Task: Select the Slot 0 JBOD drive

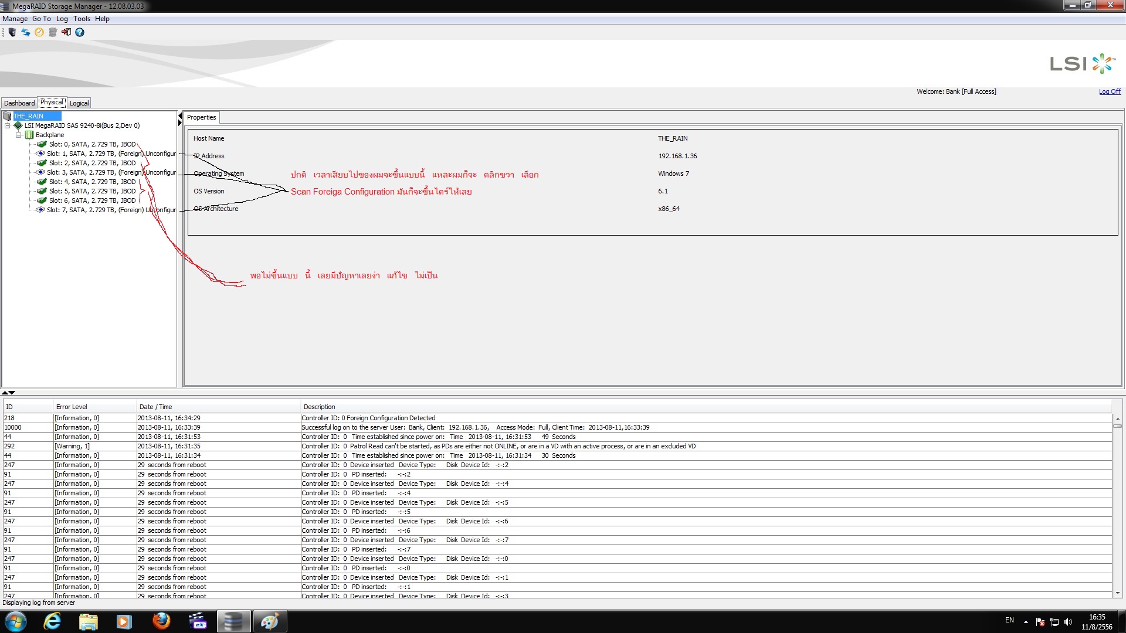Action: tap(91, 144)
